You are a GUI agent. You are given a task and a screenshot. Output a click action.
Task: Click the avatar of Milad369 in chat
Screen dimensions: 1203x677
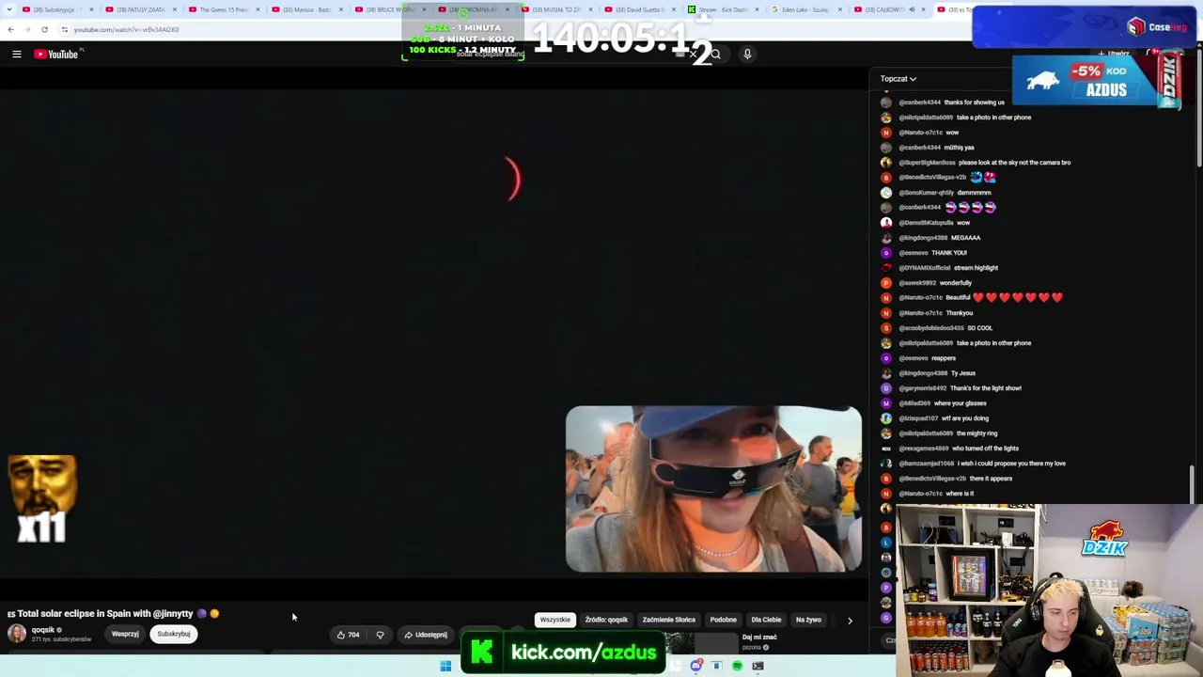pos(885,403)
